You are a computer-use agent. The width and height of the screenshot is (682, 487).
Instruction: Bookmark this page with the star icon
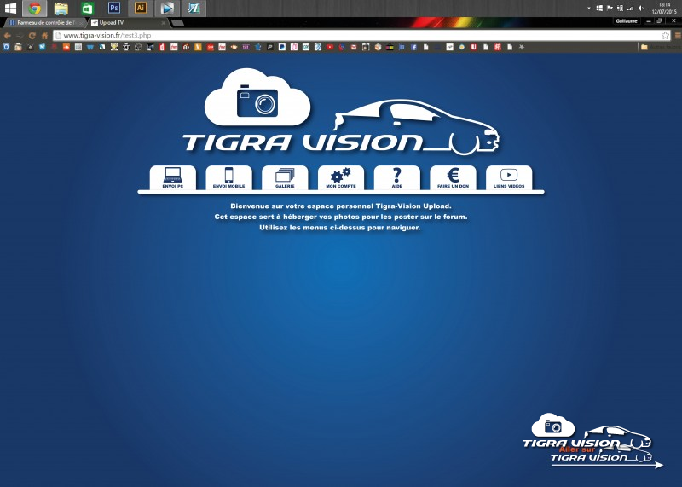pos(665,36)
